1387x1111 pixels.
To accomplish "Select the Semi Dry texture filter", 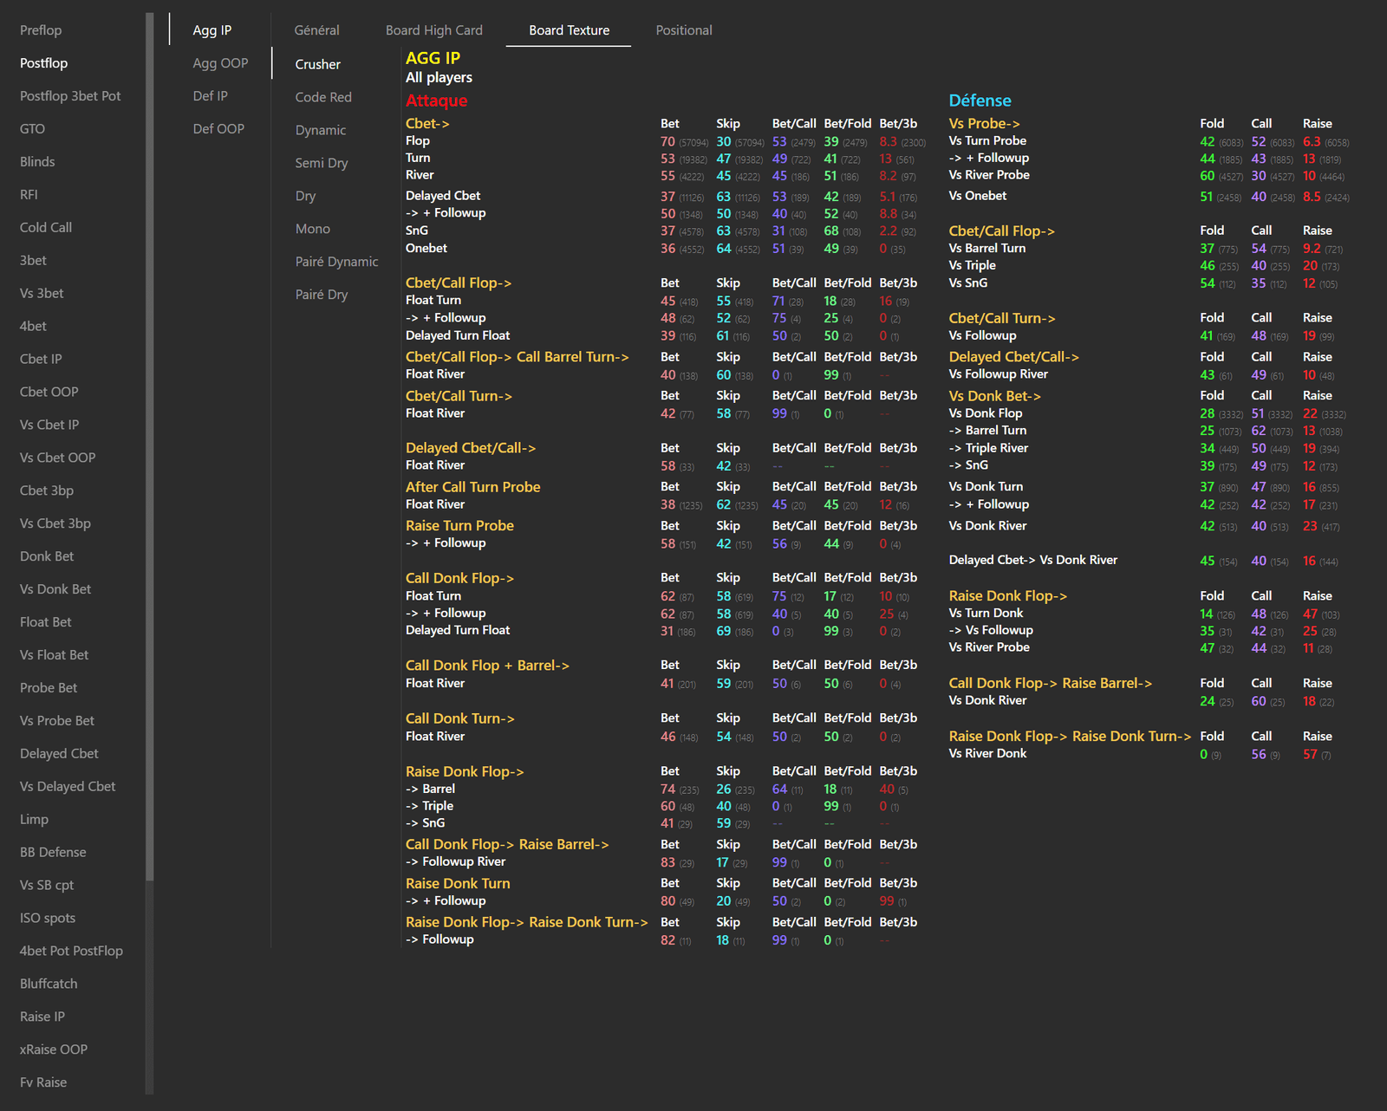I will click(322, 163).
